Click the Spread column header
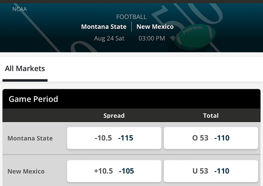The width and height of the screenshot is (263, 186). tap(114, 116)
